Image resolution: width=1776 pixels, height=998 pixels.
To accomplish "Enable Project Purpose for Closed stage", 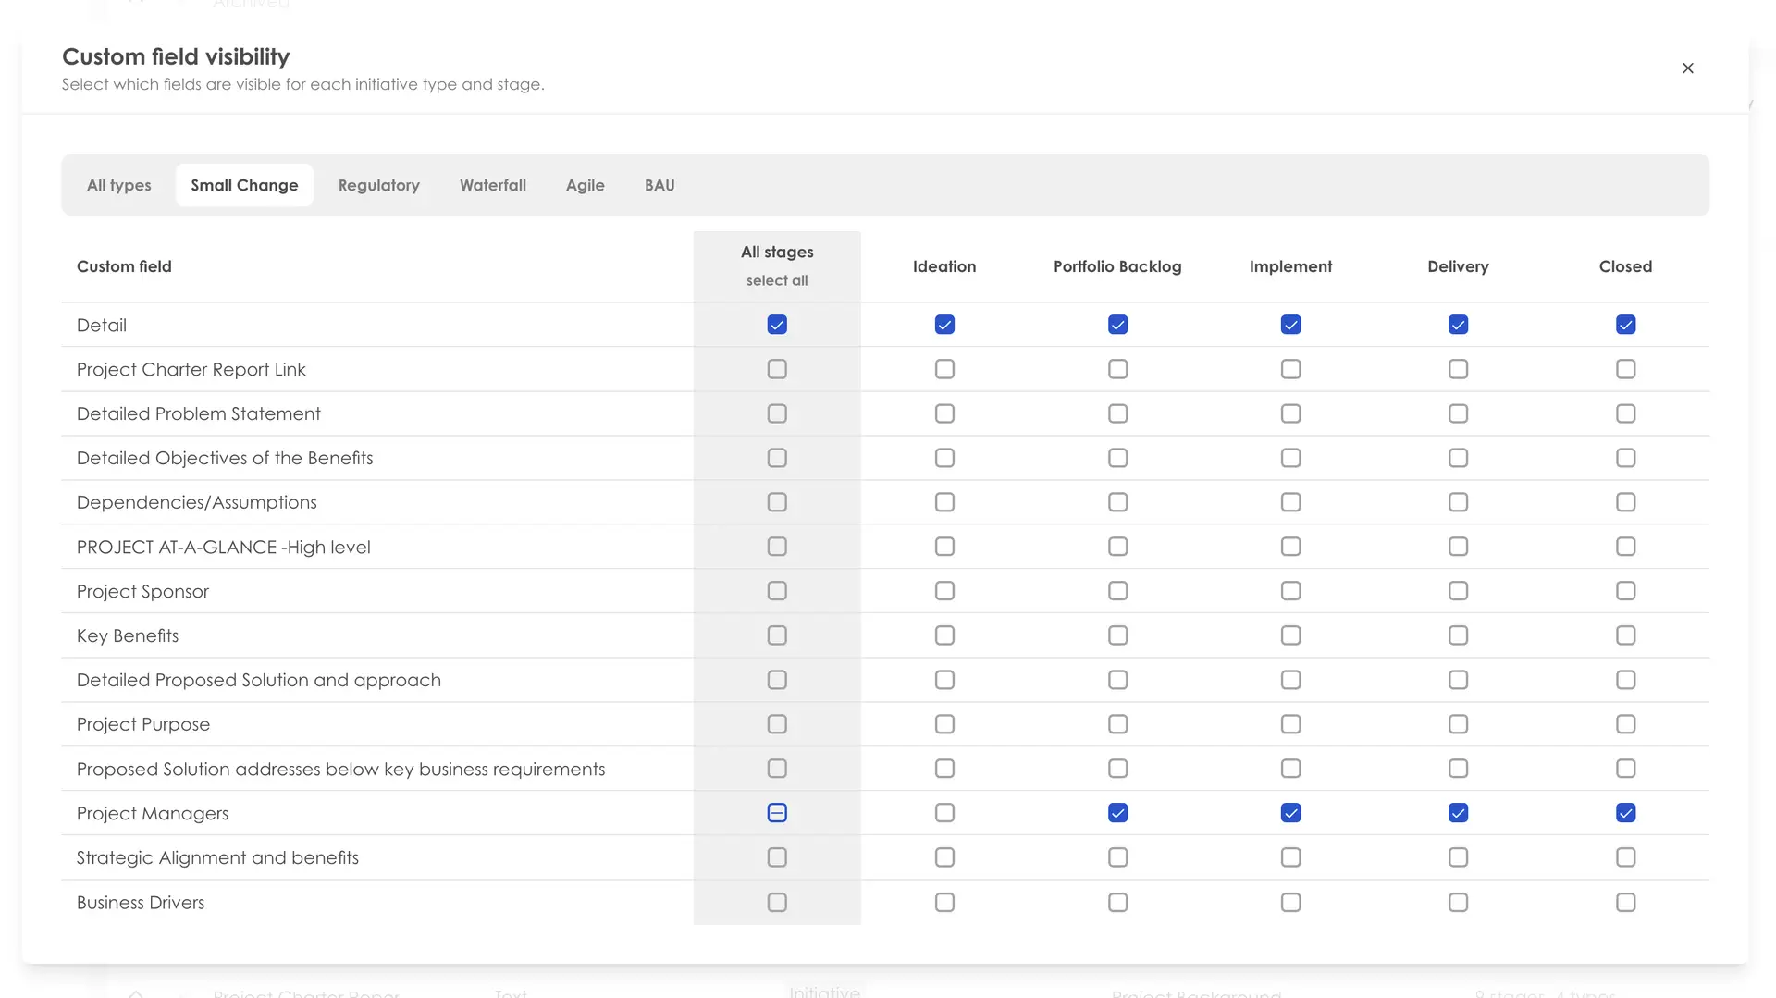I will (x=1626, y=724).
